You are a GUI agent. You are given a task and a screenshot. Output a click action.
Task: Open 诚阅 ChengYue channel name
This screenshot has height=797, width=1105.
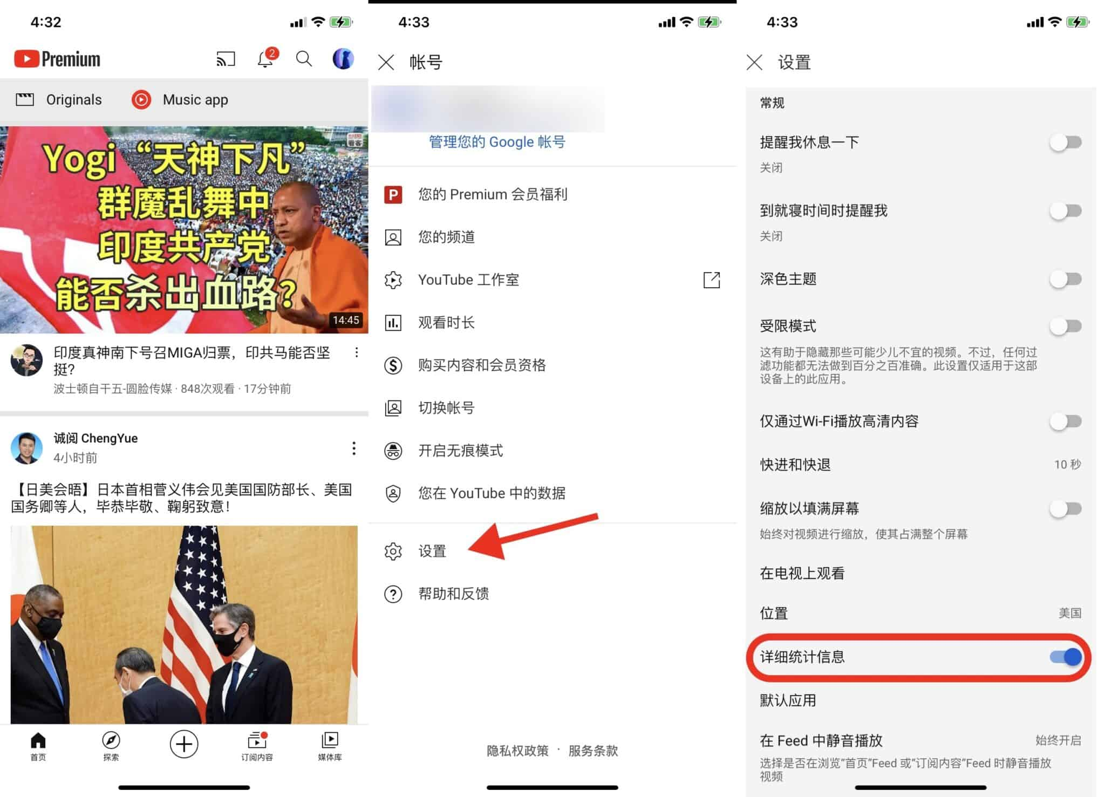click(x=96, y=438)
